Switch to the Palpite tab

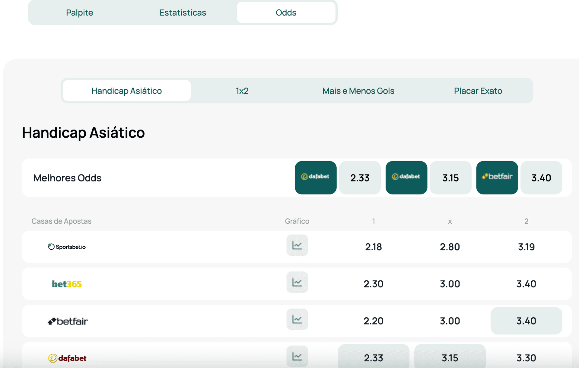[79, 12]
